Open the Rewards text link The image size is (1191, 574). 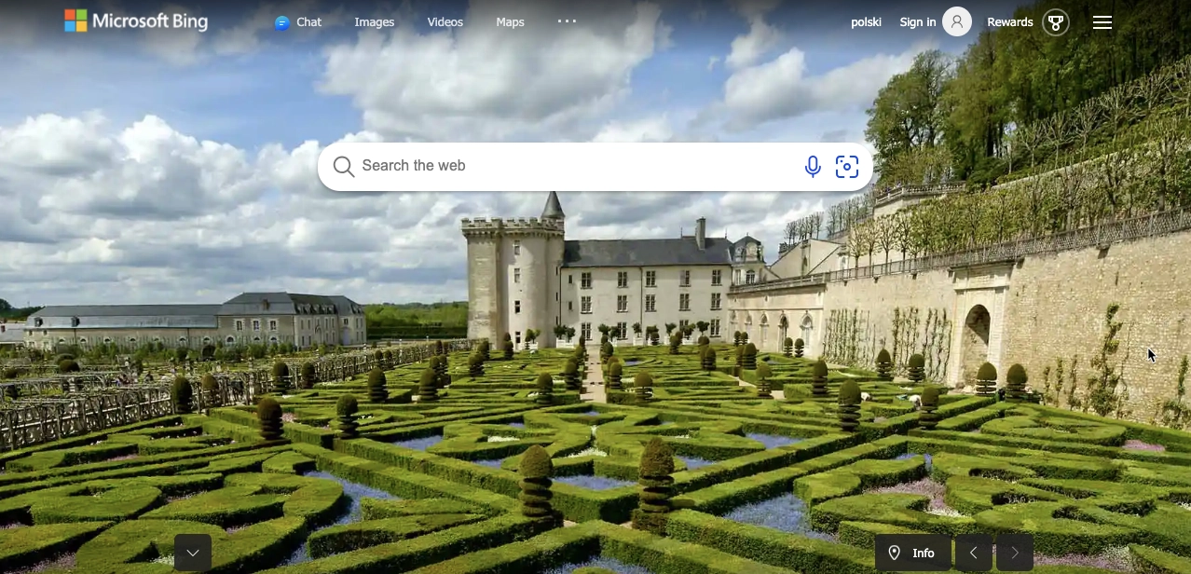(1009, 22)
